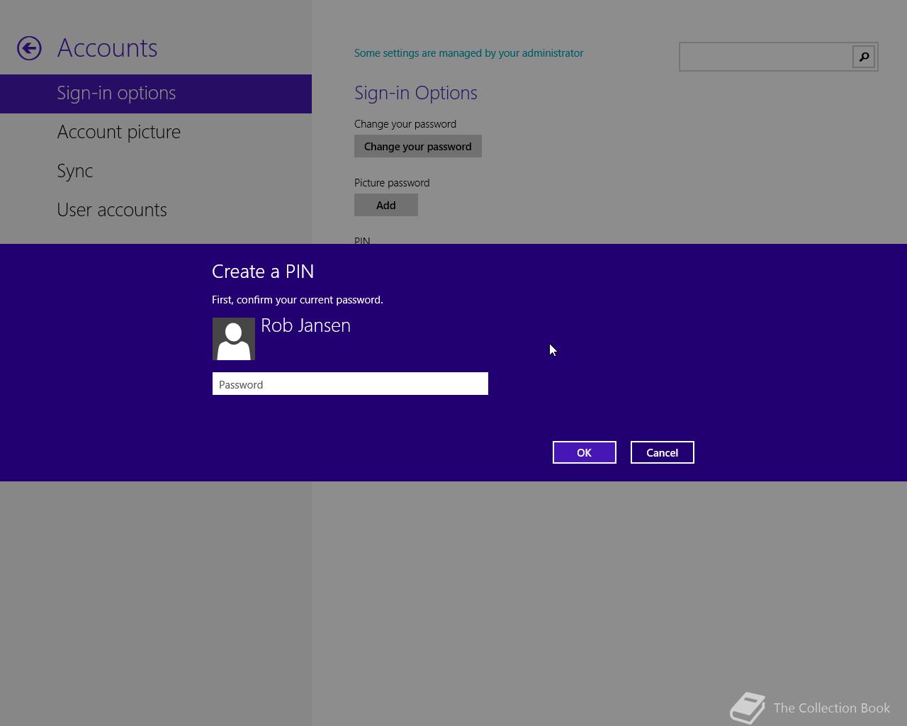
Task: Click the settings search box
Action: pos(766,57)
